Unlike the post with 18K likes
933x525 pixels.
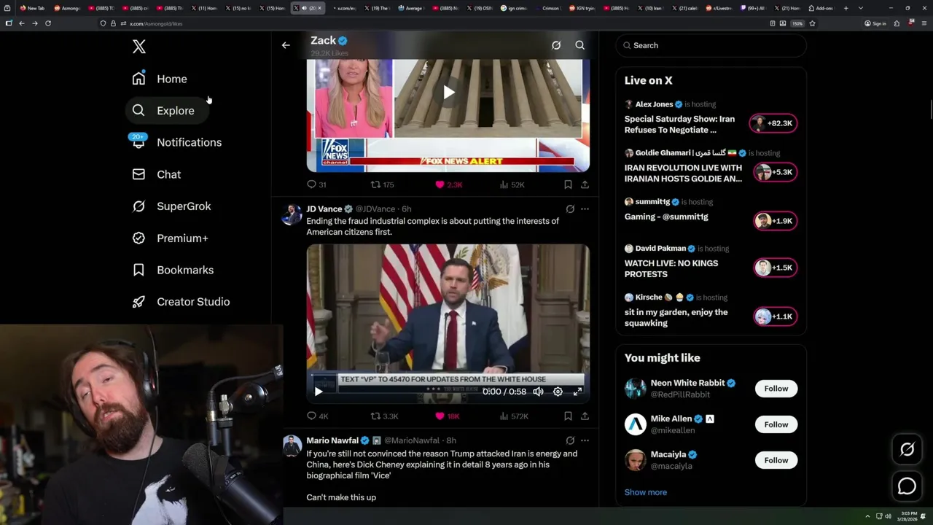coord(448,416)
